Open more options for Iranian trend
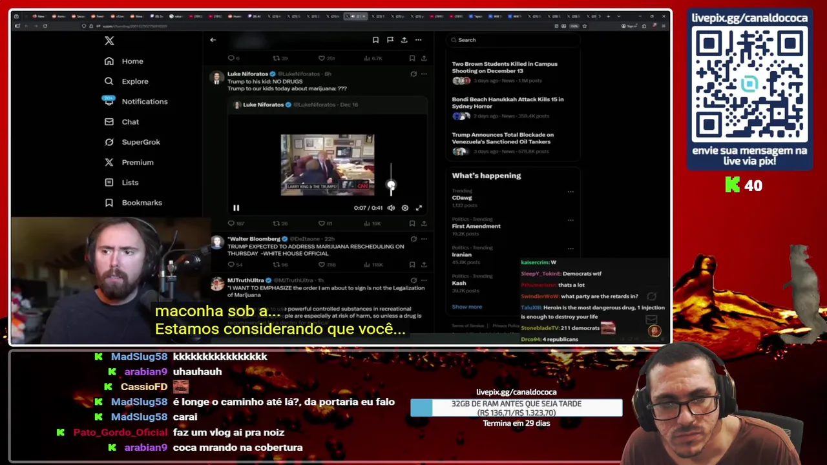The image size is (827, 465). (x=571, y=249)
